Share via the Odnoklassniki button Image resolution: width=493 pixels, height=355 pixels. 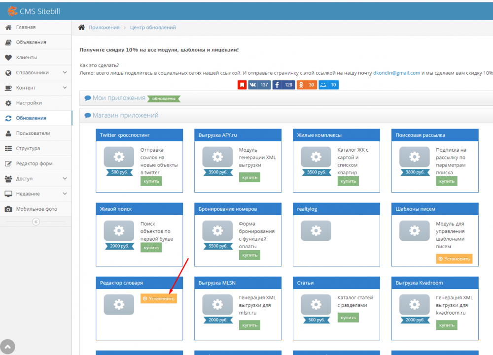click(307, 85)
